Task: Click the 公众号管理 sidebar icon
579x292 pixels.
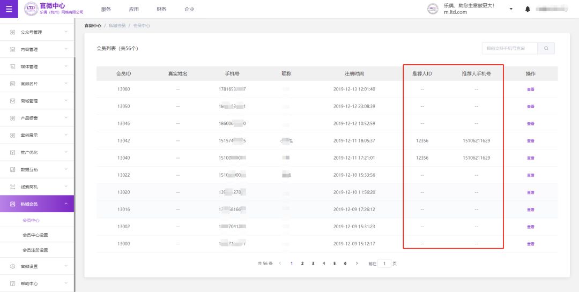Action: point(13,32)
